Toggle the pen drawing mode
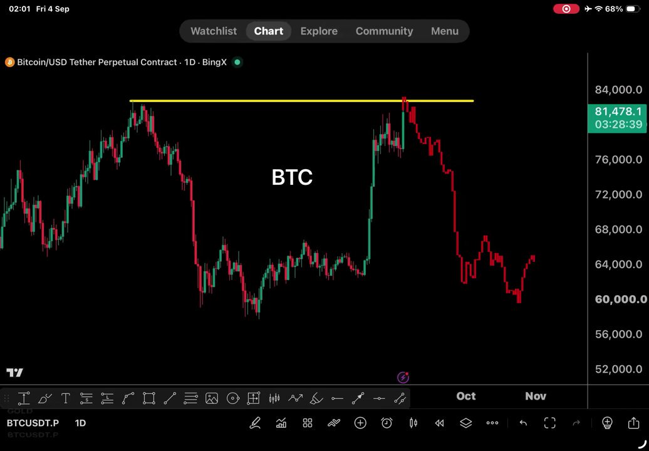 point(255,423)
